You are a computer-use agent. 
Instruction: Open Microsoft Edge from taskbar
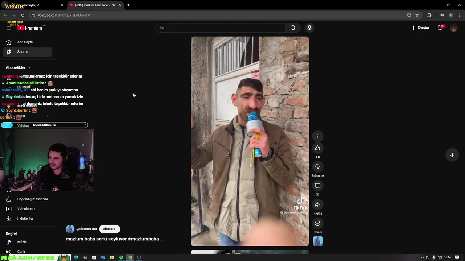[76, 257]
